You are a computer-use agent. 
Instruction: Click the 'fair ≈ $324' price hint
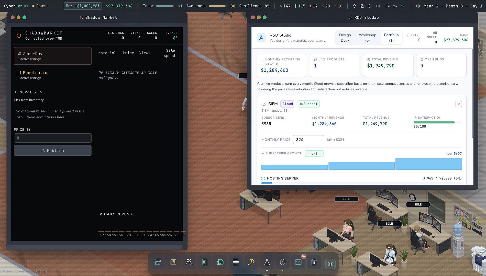coord(335,140)
